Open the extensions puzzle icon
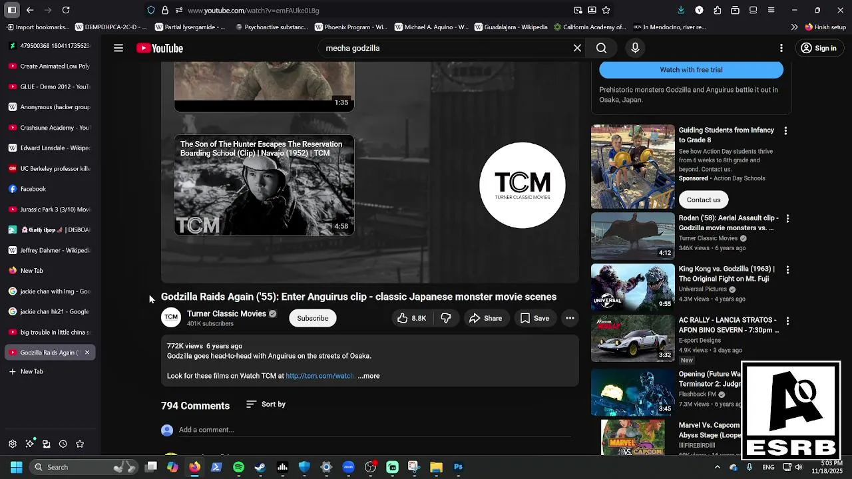This screenshot has width=852, height=479. [718, 10]
